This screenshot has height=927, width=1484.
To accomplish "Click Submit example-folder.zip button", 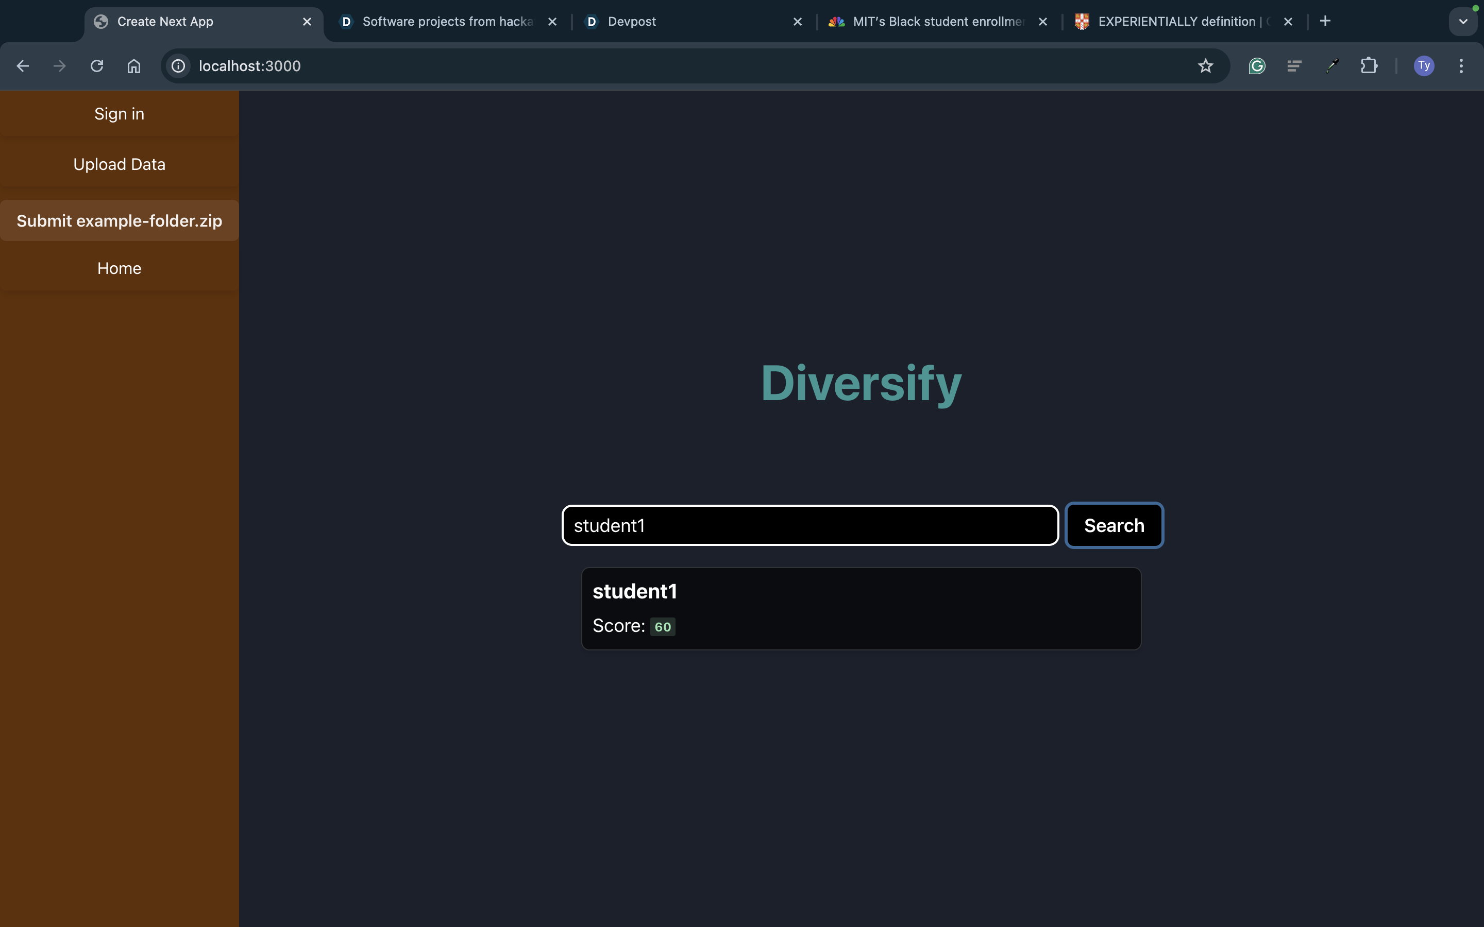I will (119, 221).
